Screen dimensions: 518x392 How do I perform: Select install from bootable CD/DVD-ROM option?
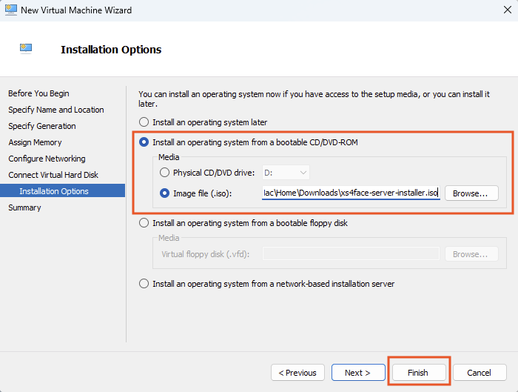(144, 142)
